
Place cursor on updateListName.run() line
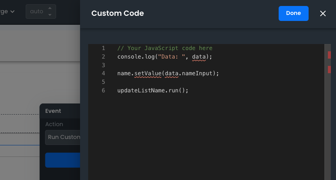click(x=153, y=91)
